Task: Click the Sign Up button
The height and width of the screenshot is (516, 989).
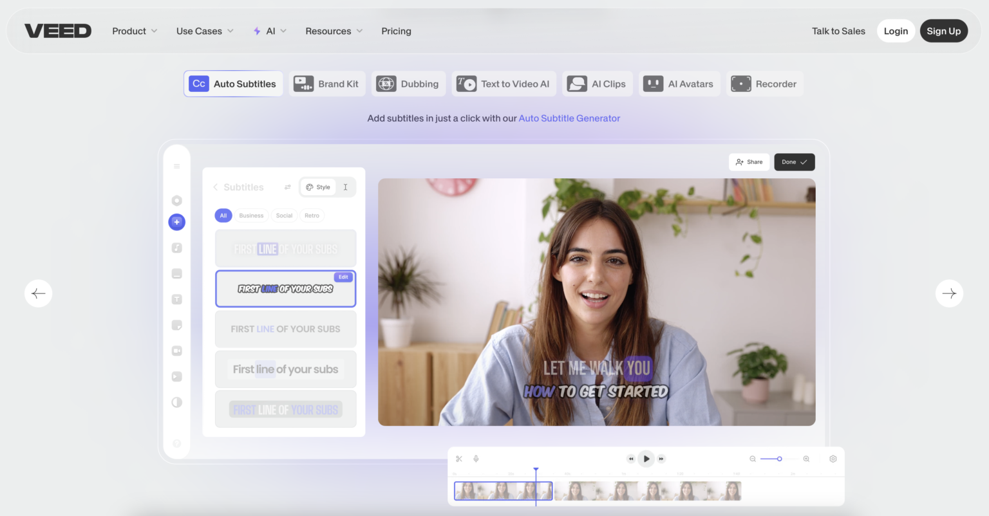Action: click(x=943, y=30)
